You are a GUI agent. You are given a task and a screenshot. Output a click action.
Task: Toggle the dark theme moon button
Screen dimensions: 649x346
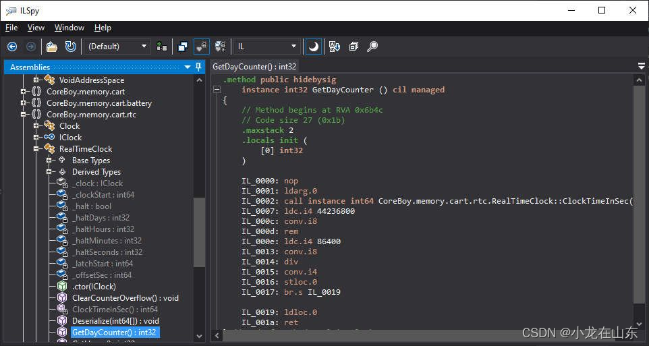click(x=314, y=47)
